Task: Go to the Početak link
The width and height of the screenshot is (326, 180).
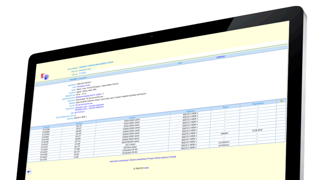Action: point(172,157)
